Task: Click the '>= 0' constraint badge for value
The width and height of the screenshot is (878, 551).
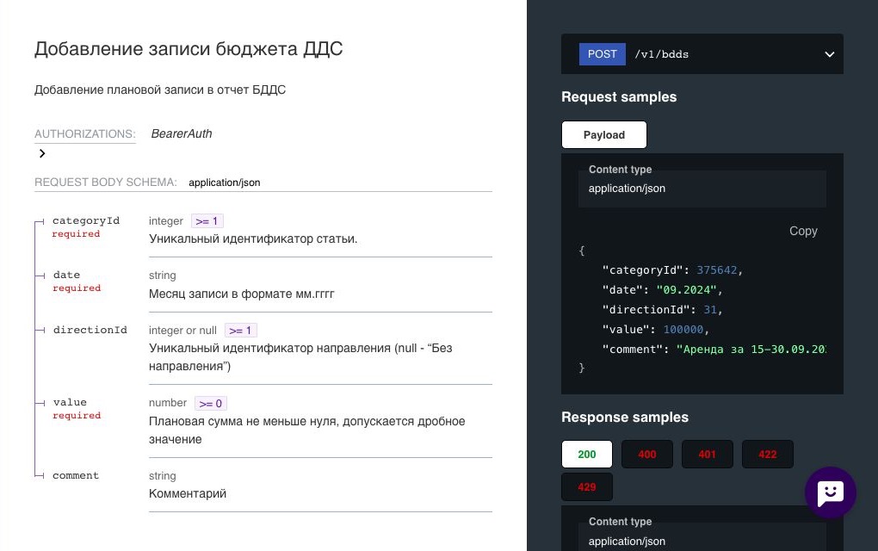Action: 211,403
